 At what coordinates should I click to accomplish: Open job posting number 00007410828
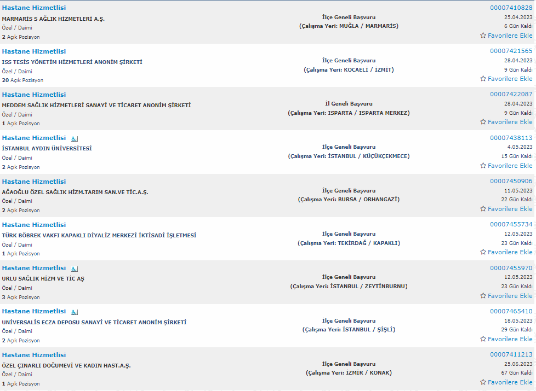(x=511, y=8)
